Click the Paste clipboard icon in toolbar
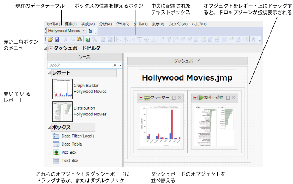Screen dimensions: 293x184 (80, 40)
